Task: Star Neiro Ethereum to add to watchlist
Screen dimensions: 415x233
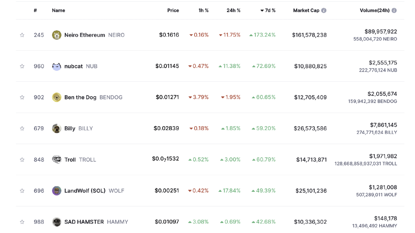Action: (22, 35)
